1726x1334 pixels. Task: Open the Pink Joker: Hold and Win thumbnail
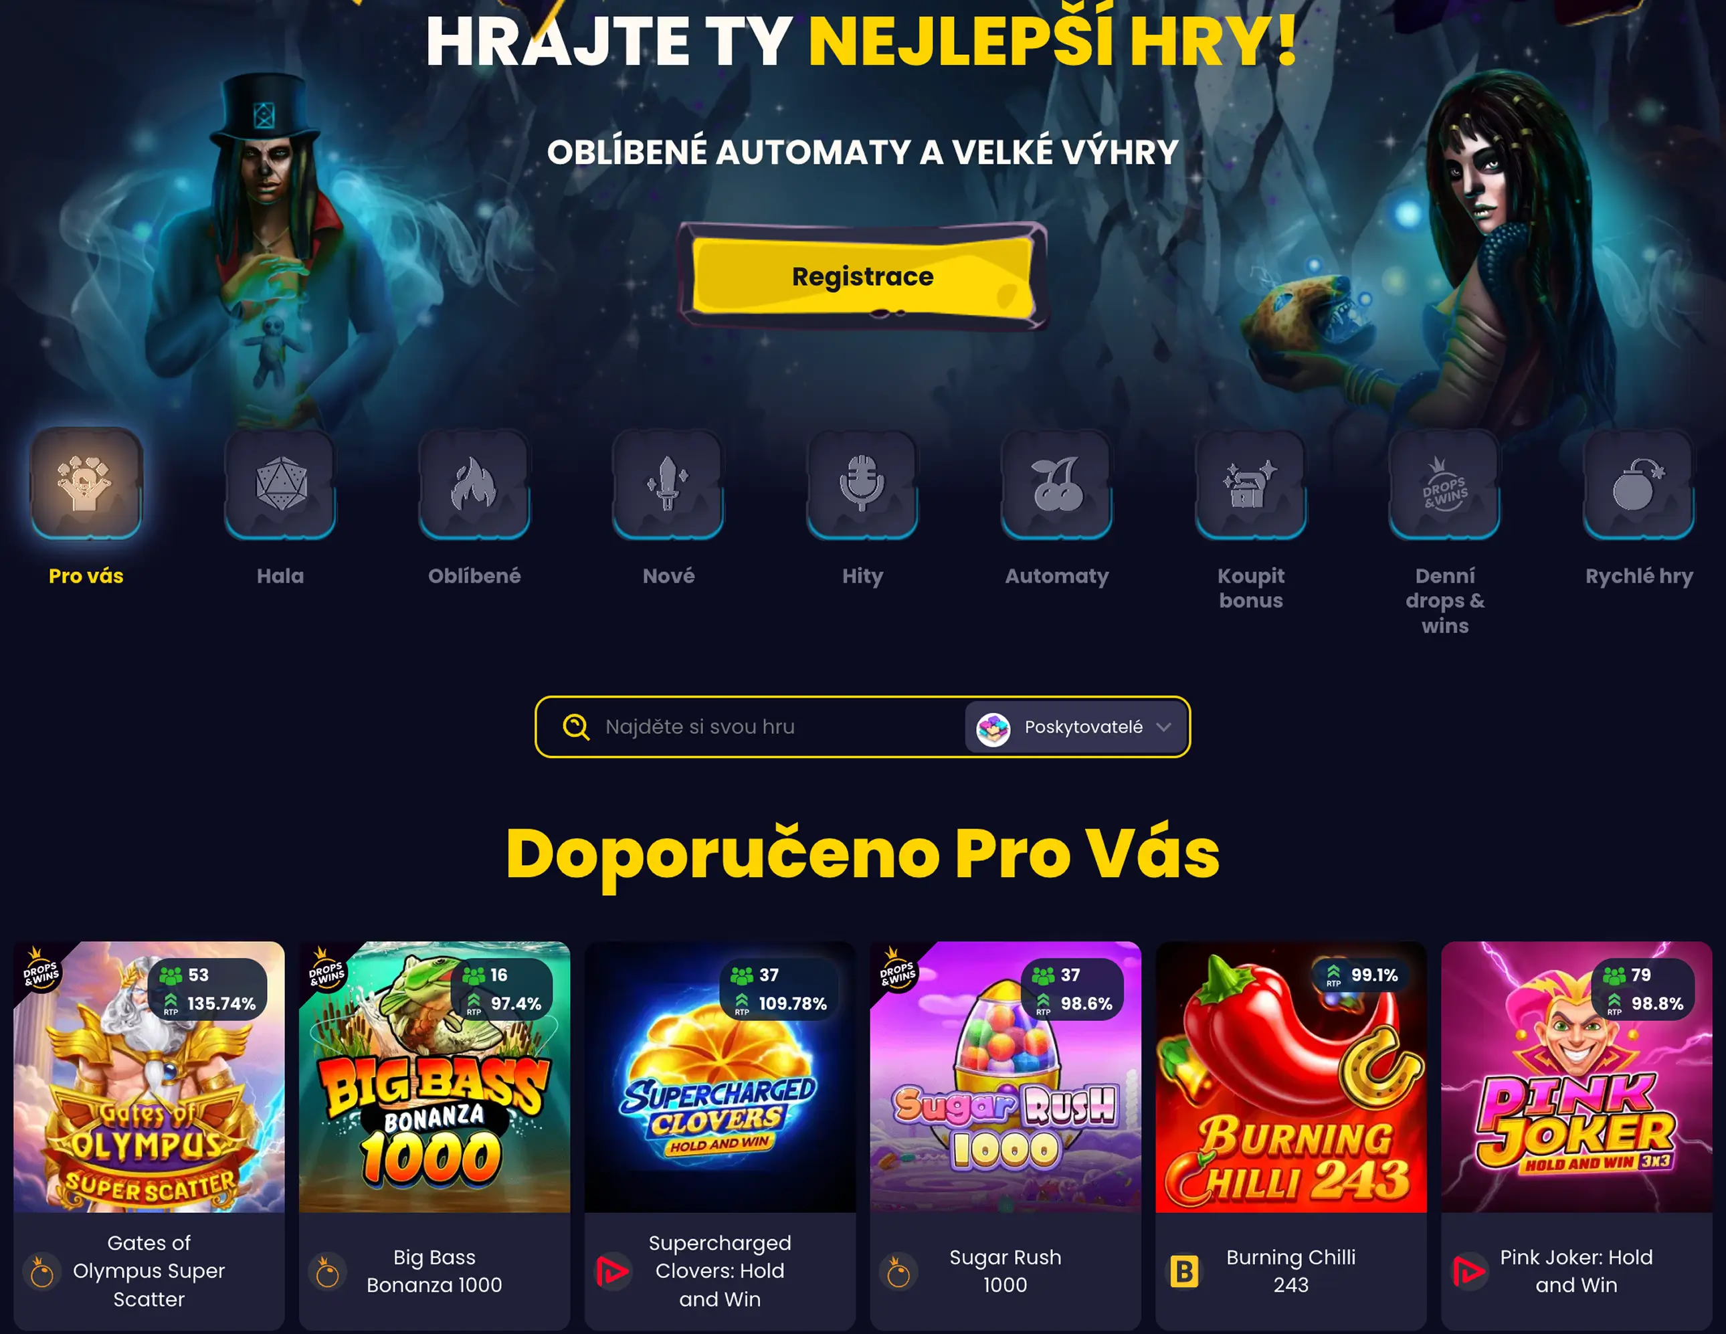(x=1577, y=1076)
